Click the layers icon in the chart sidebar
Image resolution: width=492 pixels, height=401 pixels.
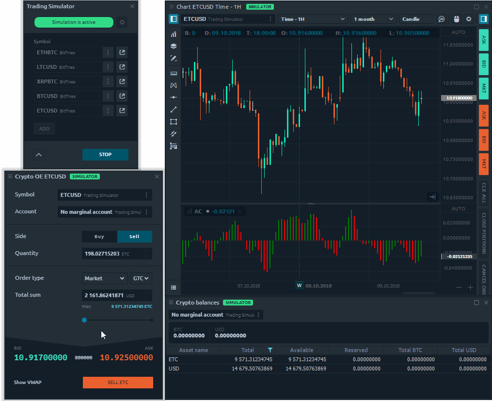(x=173, y=46)
